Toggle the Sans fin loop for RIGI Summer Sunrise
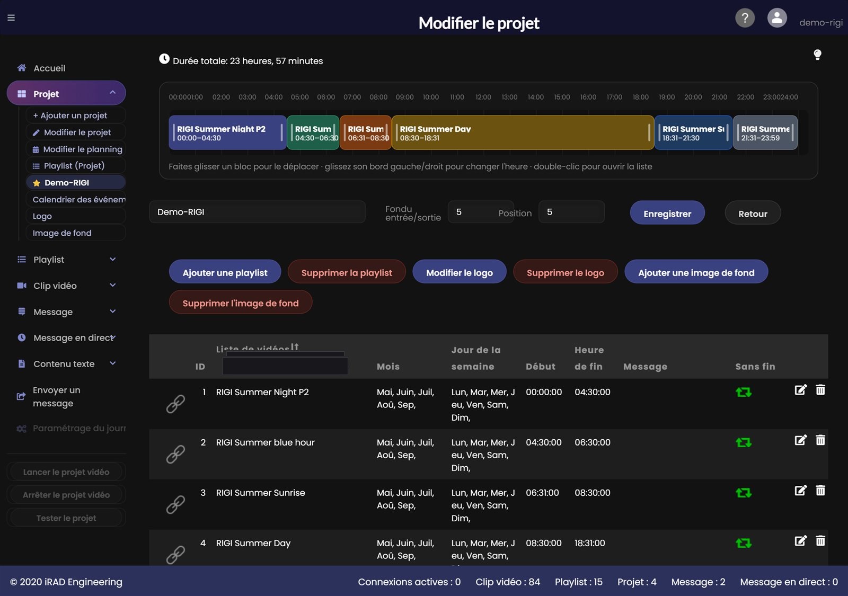This screenshot has height=596, width=848. tap(744, 493)
